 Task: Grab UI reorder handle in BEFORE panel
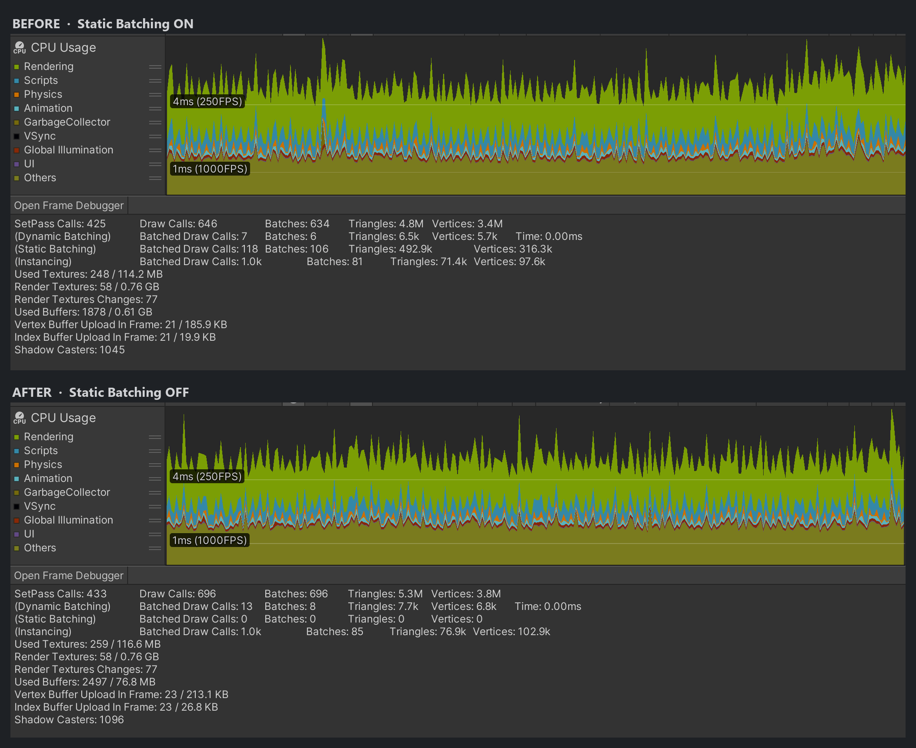pos(155,164)
